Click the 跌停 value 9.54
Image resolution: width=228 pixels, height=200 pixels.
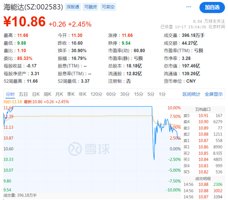click(126, 43)
